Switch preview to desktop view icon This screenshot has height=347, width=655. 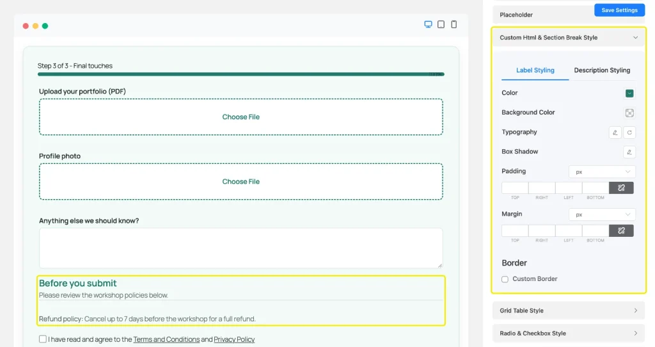point(428,24)
